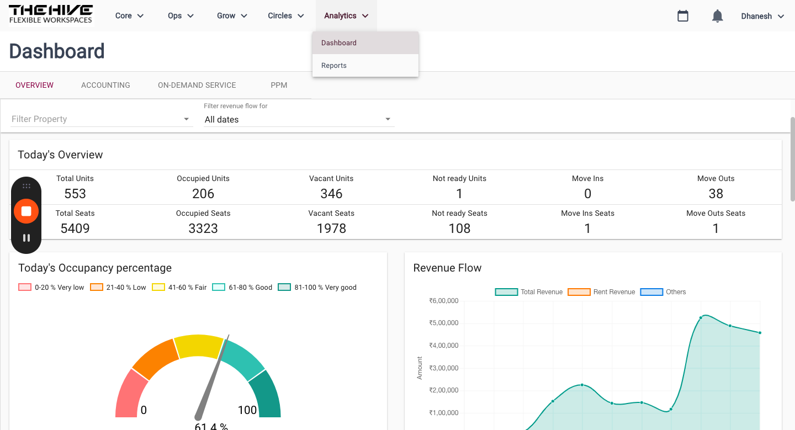Stop recording with the orange button
The image size is (795, 430).
(26, 211)
